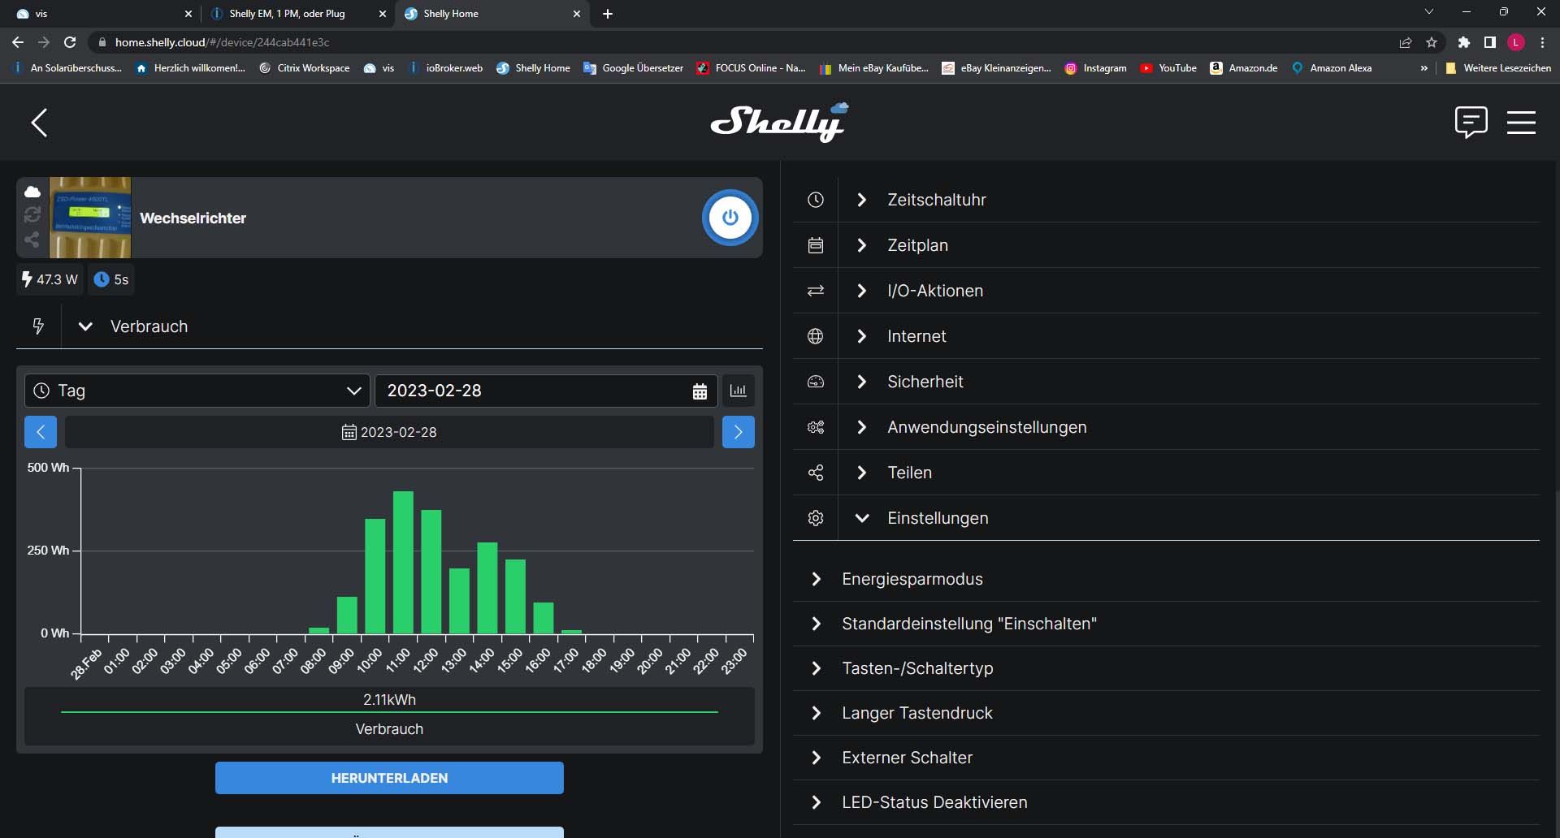
Task: Select the Shelly Home browser tab
Action: [x=492, y=14]
